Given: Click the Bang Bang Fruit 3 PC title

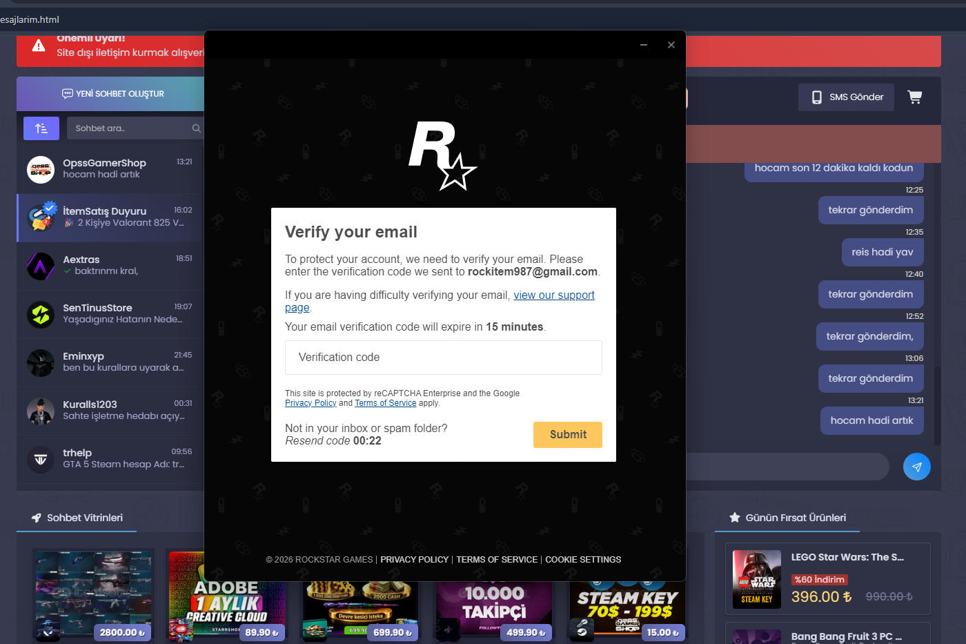Looking at the screenshot, I should click(x=847, y=636).
